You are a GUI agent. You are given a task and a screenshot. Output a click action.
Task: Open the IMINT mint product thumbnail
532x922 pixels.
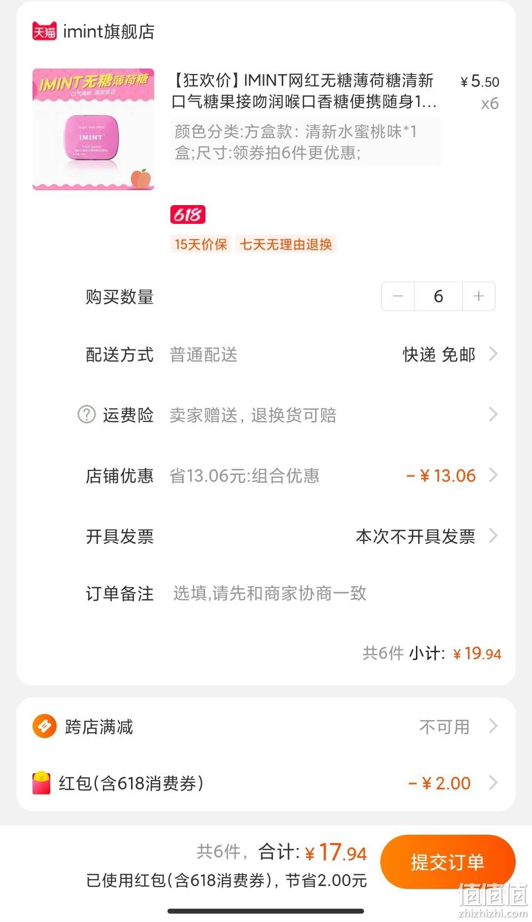point(93,129)
